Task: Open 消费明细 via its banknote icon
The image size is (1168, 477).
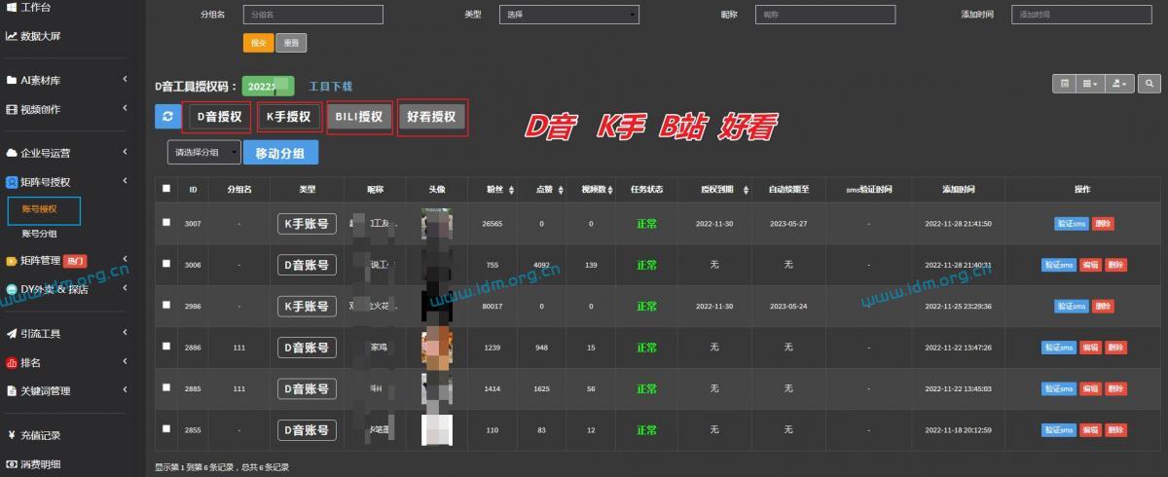Action: tap(12, 464)
